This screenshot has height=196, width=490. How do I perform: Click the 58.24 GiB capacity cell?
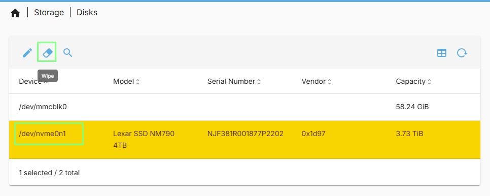pyautogui.click(x=412, y=107)
